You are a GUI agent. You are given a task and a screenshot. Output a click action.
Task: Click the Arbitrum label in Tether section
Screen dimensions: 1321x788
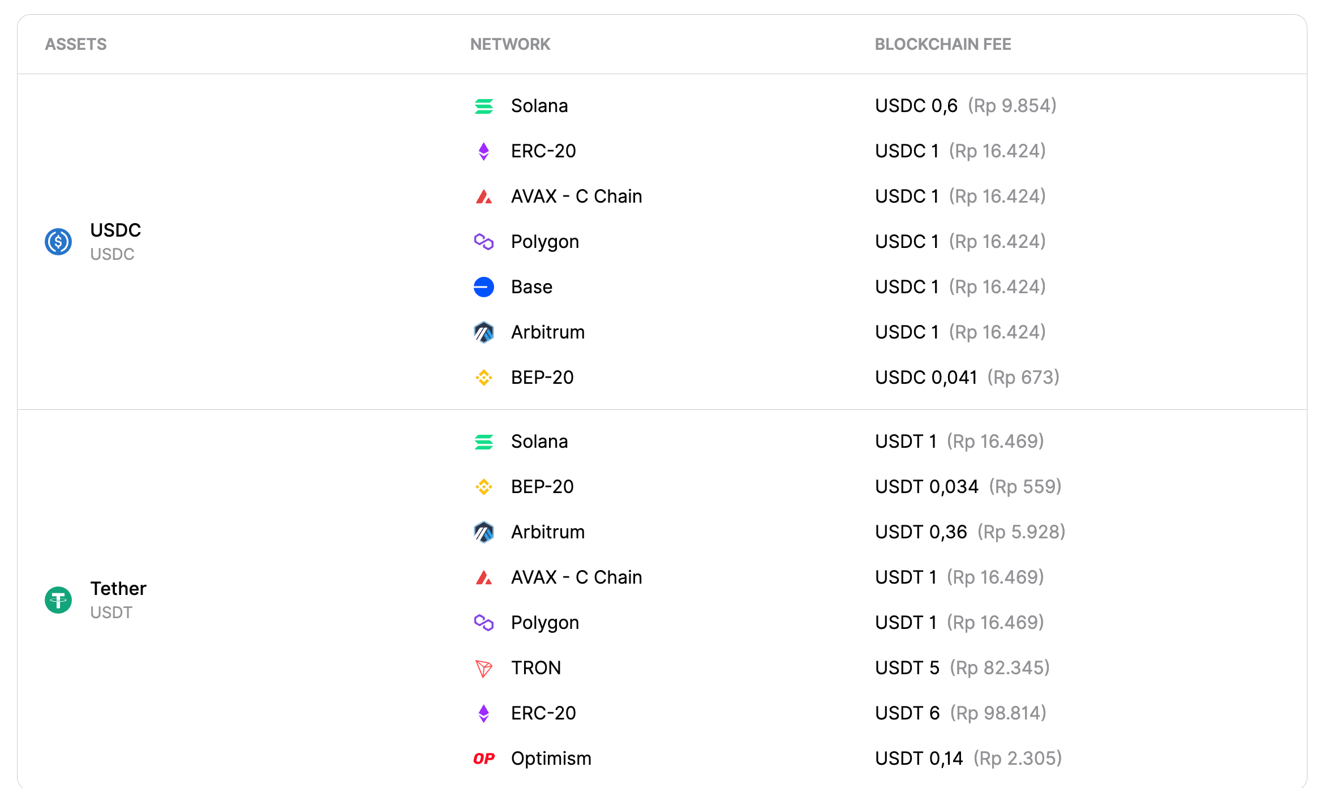tap(548, 532)
